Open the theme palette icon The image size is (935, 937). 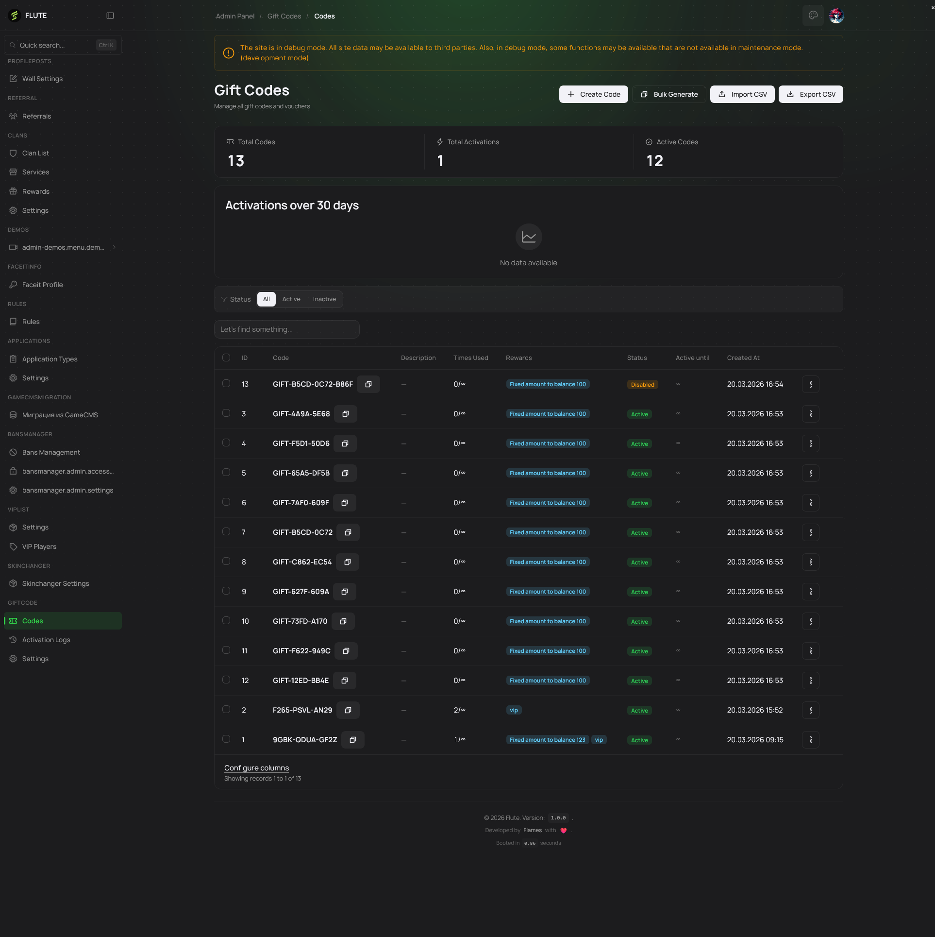point(813,16)
